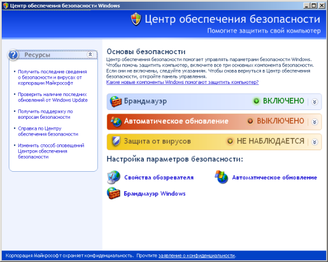
Task: Click the Windows globe icon in Автоматическое обновление bar
Action: pos(116,122)
